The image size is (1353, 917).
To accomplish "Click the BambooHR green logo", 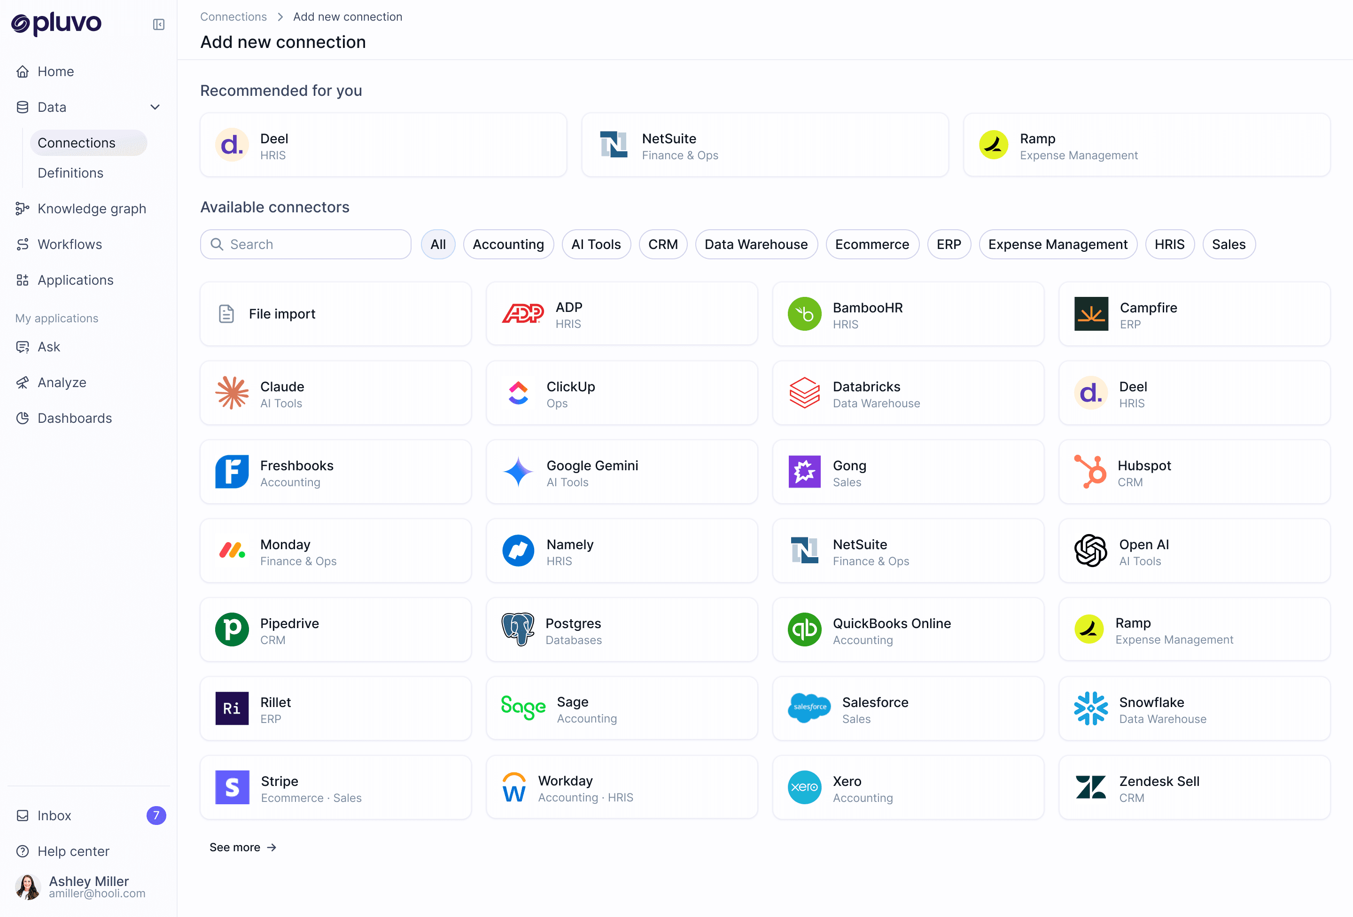I will [x=805, y=314].
